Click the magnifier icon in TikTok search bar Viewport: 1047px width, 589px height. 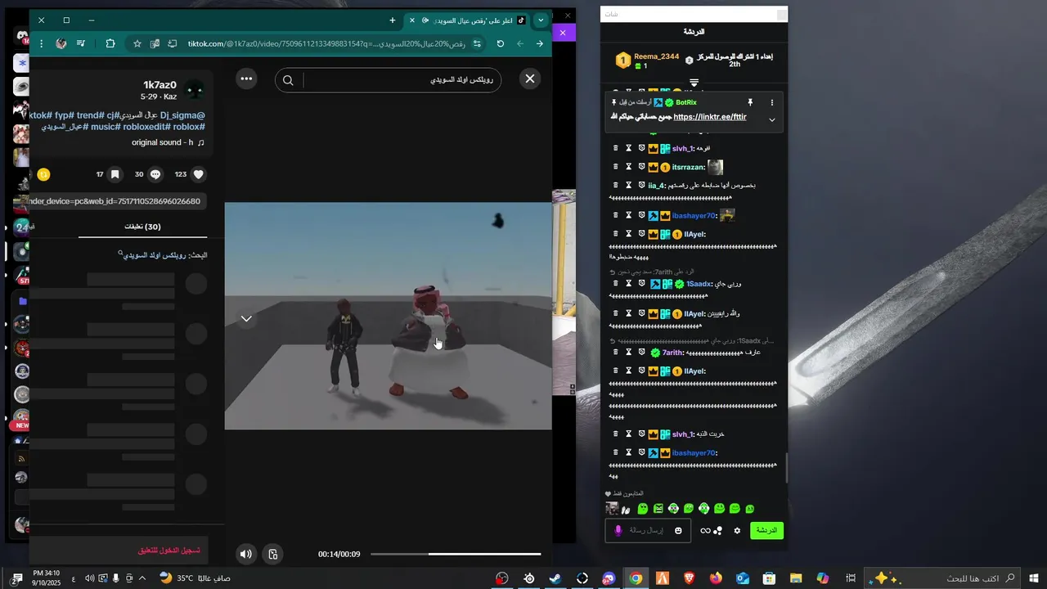[x=288, y=79]
